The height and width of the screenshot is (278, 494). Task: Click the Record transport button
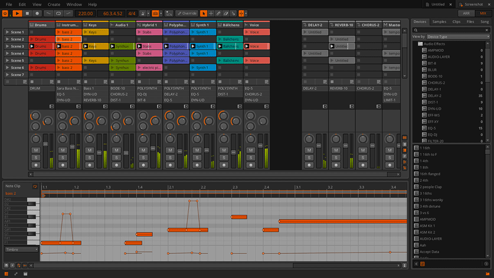coord(37,14)
